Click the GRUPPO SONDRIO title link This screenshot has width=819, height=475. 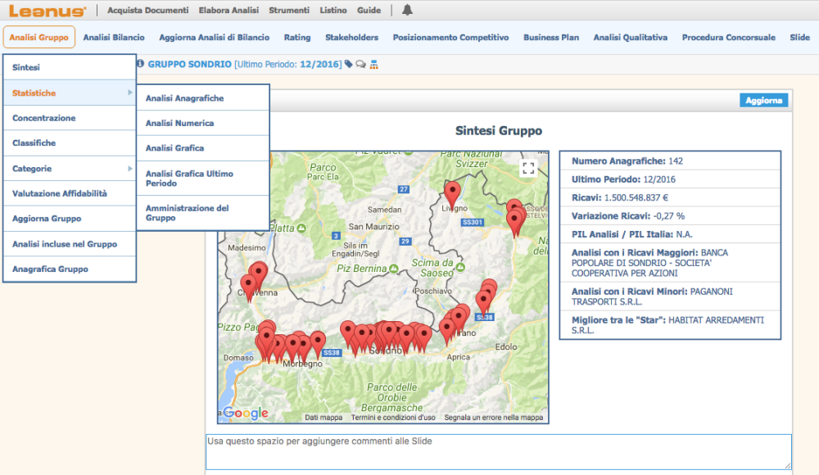coord(190,64)
